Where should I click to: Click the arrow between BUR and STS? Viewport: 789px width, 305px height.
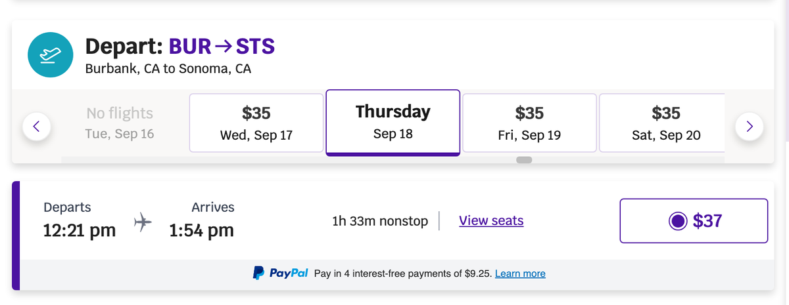(224, 47)
